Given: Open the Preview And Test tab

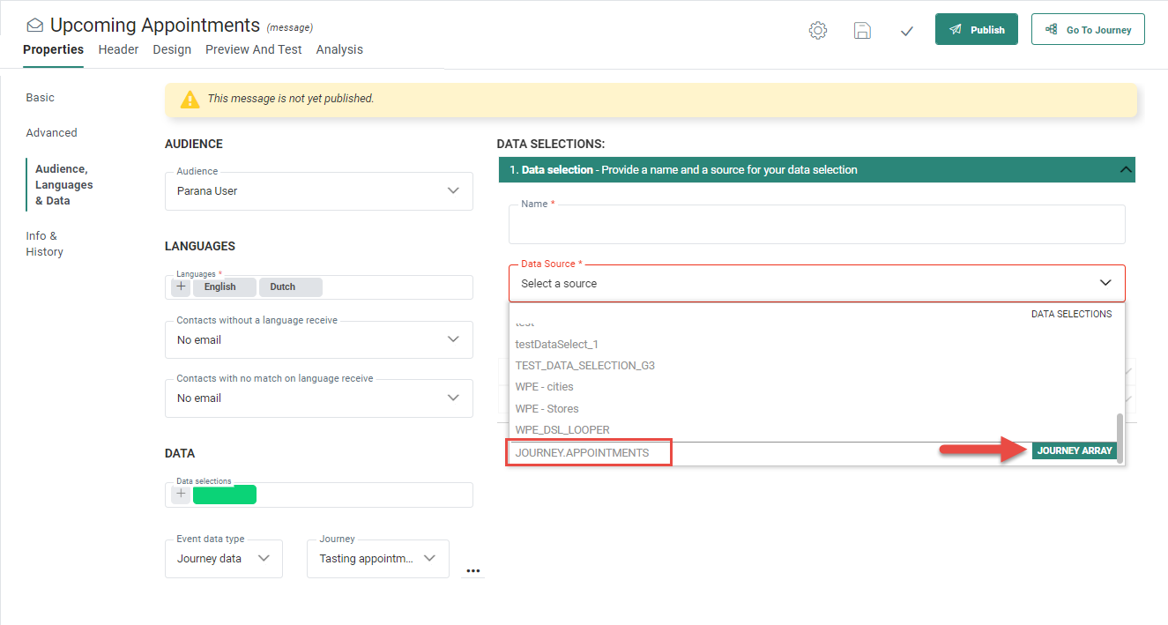Looking at the screenshot, I should point(254,49).
